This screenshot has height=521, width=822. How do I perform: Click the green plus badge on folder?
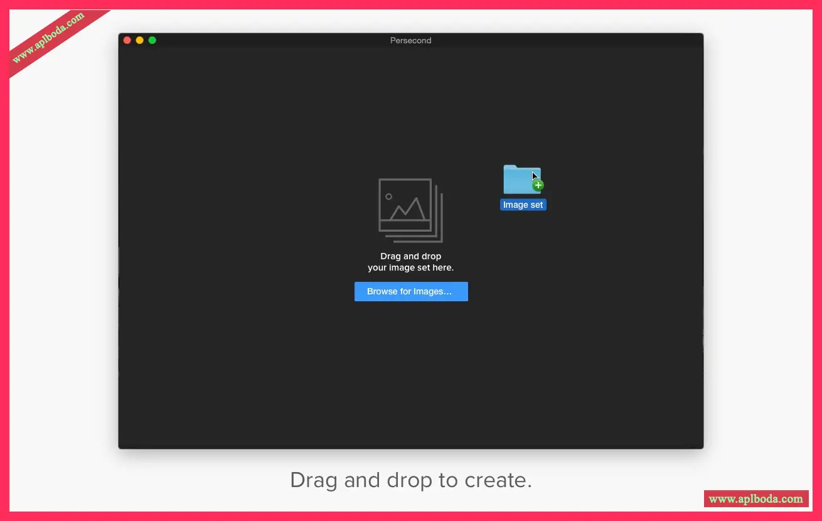[x=538, y=185]
